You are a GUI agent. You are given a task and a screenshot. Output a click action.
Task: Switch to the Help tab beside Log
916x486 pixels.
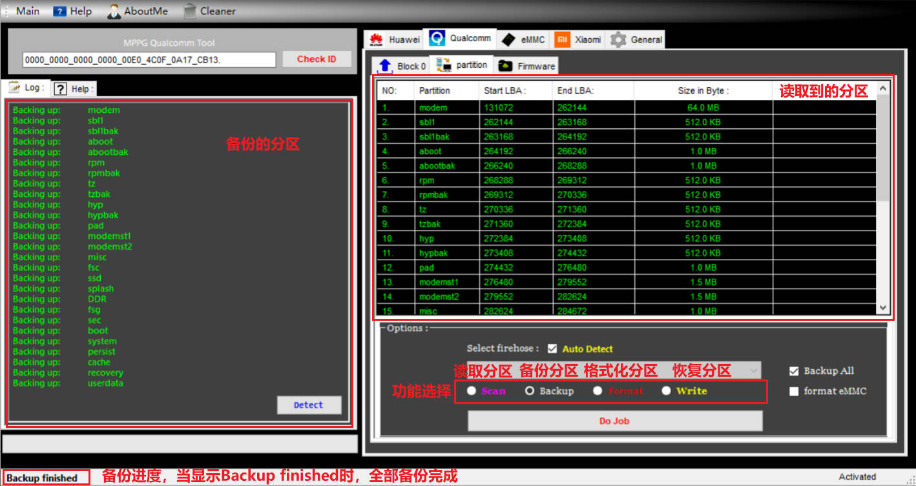pyautogui.click(x=74, y=89)
